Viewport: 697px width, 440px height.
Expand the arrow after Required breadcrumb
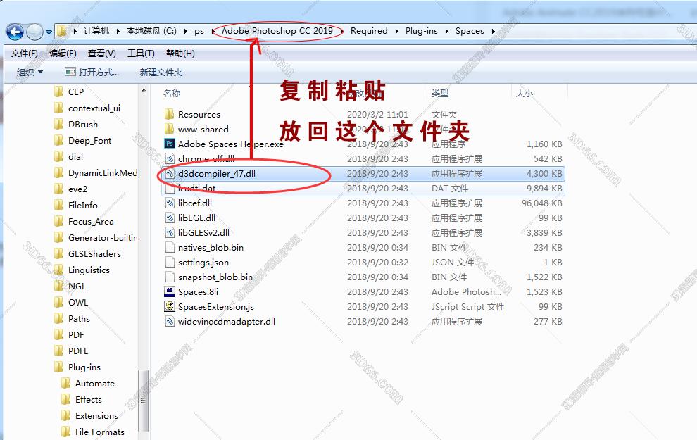click(x=396, y=31)
